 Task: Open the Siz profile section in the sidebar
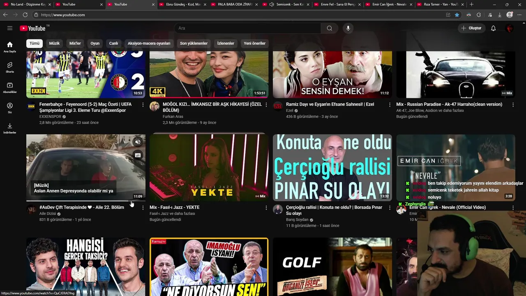click(10, 108)
